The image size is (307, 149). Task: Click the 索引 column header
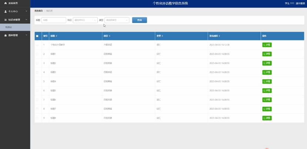(x=45, y=36)
